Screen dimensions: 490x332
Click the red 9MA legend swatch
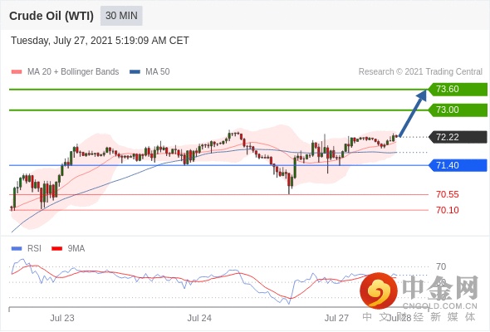click(x=56, y=249)
